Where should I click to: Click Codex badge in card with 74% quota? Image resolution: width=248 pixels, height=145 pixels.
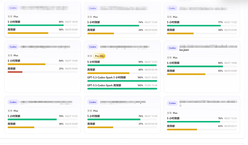coord(93,8)
